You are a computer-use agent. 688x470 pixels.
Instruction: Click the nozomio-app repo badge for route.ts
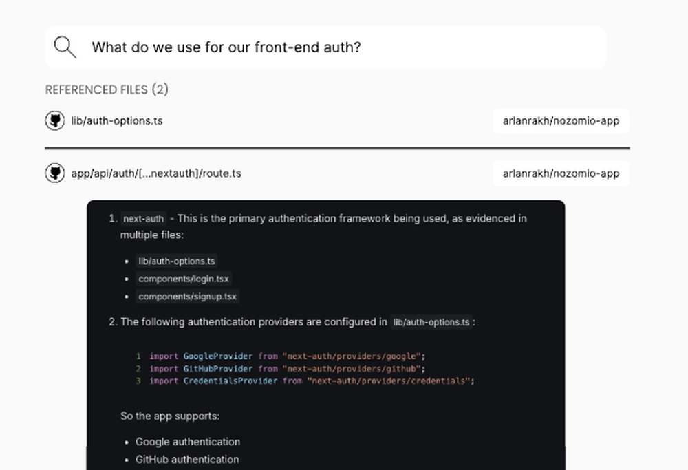point(561,173)
